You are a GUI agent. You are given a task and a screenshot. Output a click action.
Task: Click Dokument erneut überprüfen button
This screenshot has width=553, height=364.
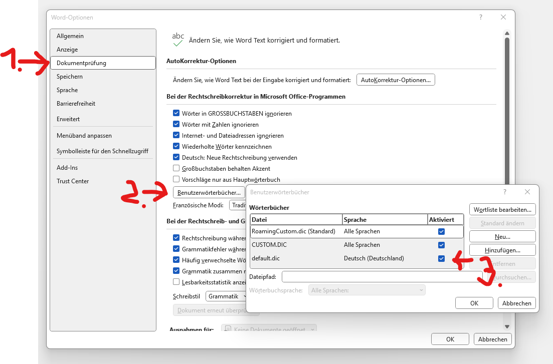(x=210, y=310)
